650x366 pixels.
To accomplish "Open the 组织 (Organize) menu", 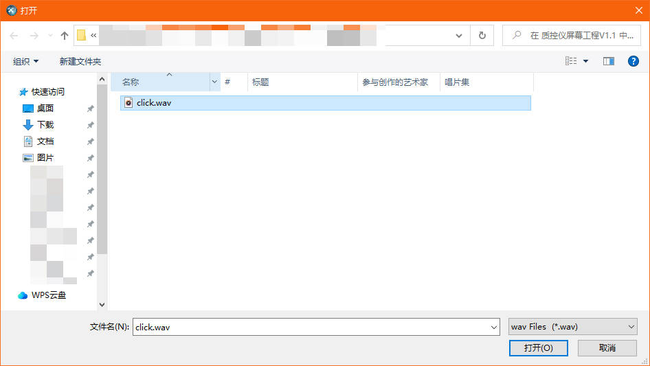I will click(x=26, y=61).
